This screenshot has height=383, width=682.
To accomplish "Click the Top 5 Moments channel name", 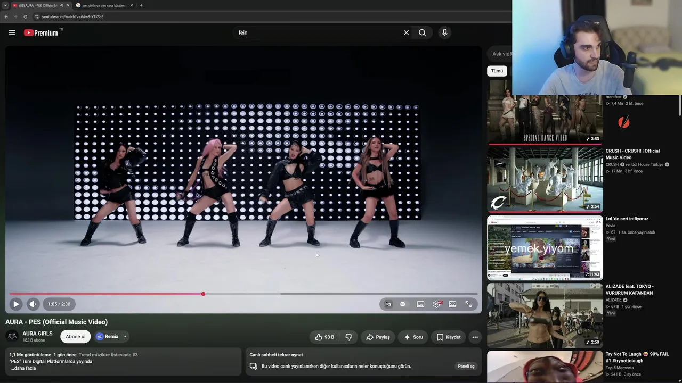I will (621, 368).
